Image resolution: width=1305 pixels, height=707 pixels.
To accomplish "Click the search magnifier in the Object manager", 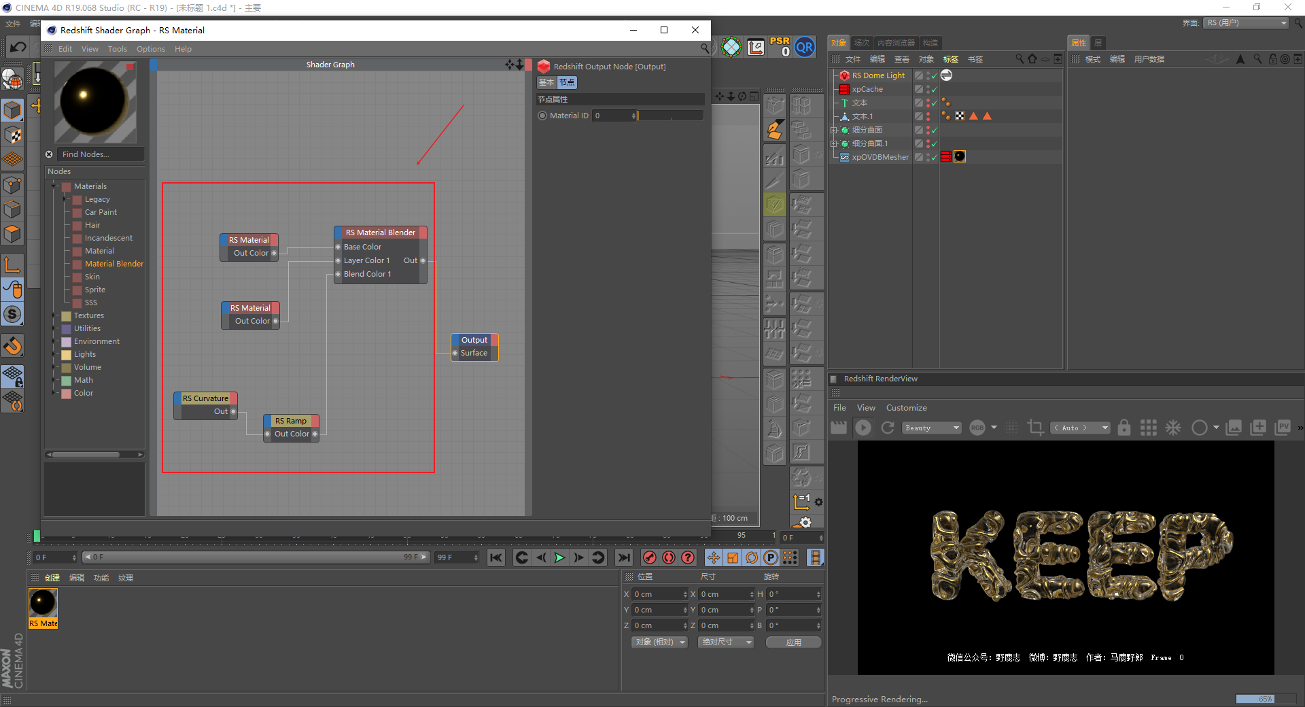I will pos(1020,59).
